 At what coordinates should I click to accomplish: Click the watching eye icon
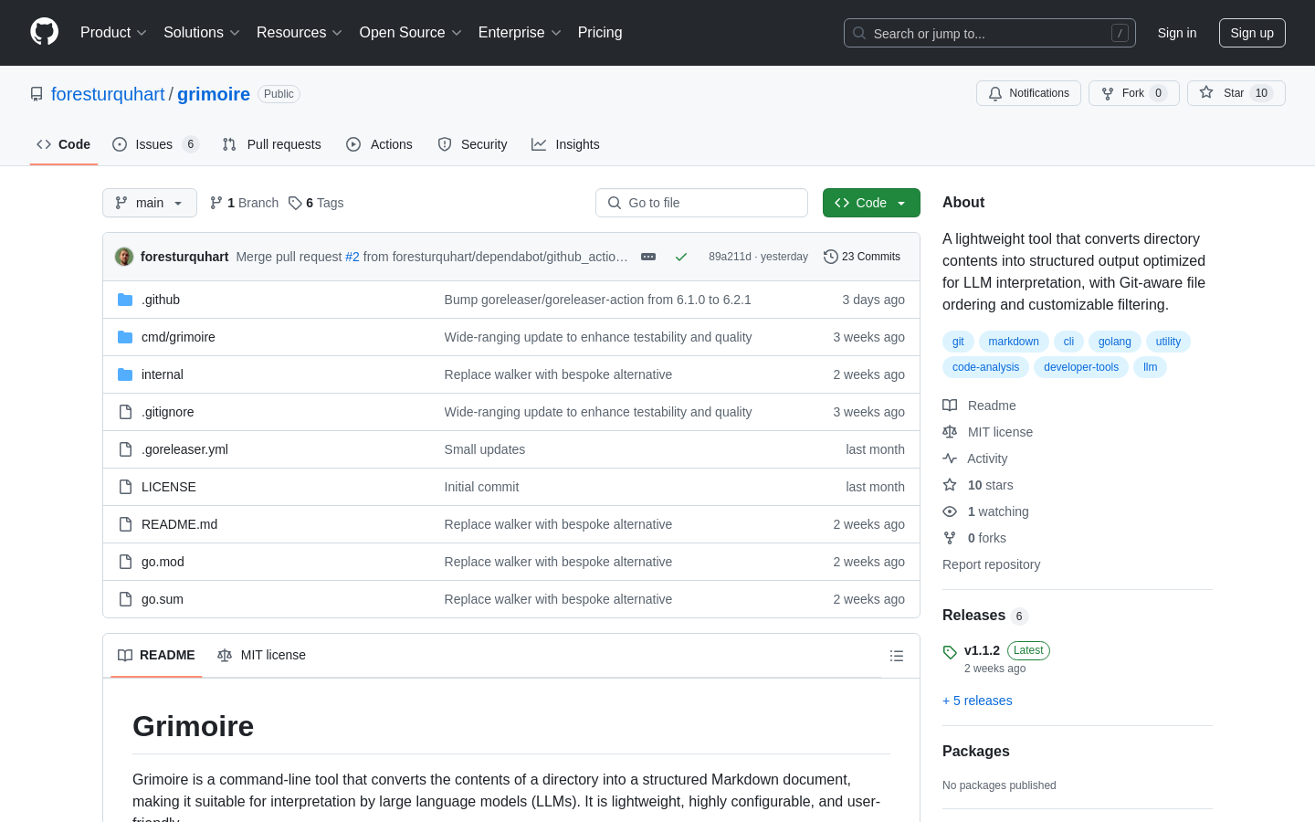(x=950, y=511)
